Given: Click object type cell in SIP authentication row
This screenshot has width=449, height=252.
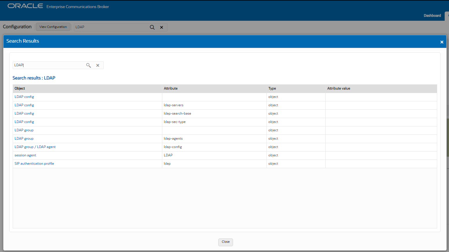Looking at the screenshot, I should pyautogui.click(x=296, y=164).
